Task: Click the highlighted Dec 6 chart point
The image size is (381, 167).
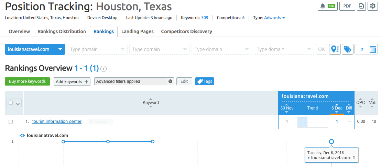Action: [x=331, y=141]
